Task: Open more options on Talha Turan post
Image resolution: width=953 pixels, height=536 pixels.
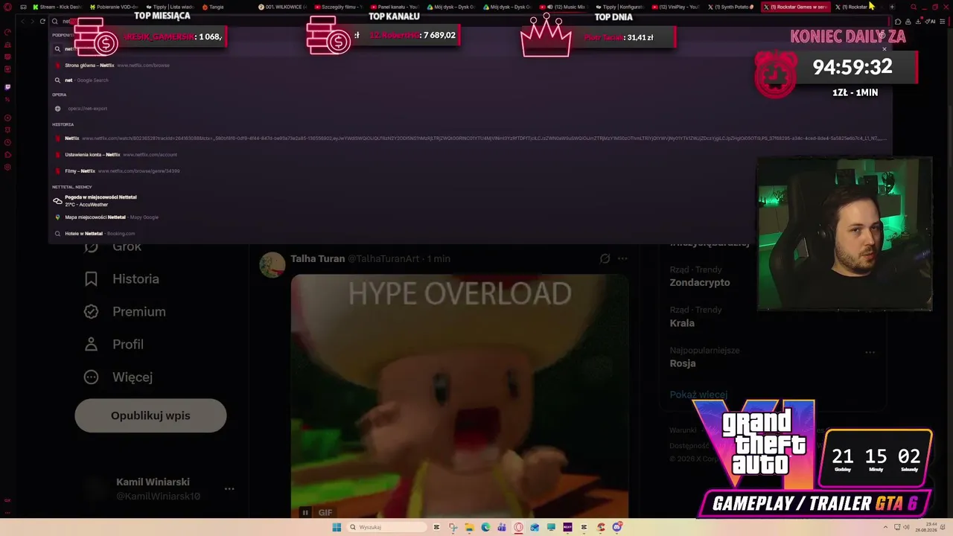Action: click(622, 258)
